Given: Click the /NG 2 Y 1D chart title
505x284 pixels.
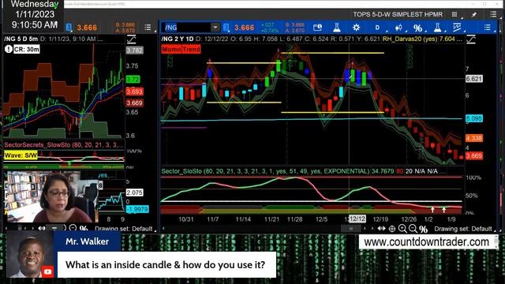Looking at the screenshot, I should point(178,39).
